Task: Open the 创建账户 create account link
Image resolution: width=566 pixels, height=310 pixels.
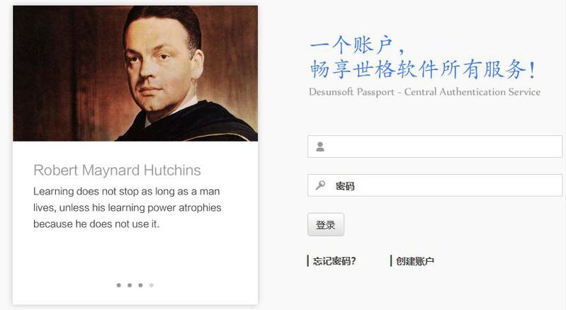Action: click(414, 260)
